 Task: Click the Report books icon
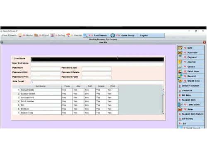(x=36, y=35)
